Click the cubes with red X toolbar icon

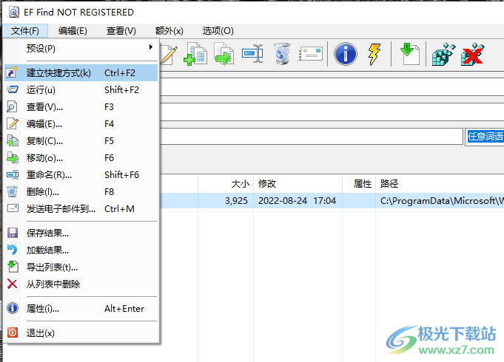click(x=472, y=54)
